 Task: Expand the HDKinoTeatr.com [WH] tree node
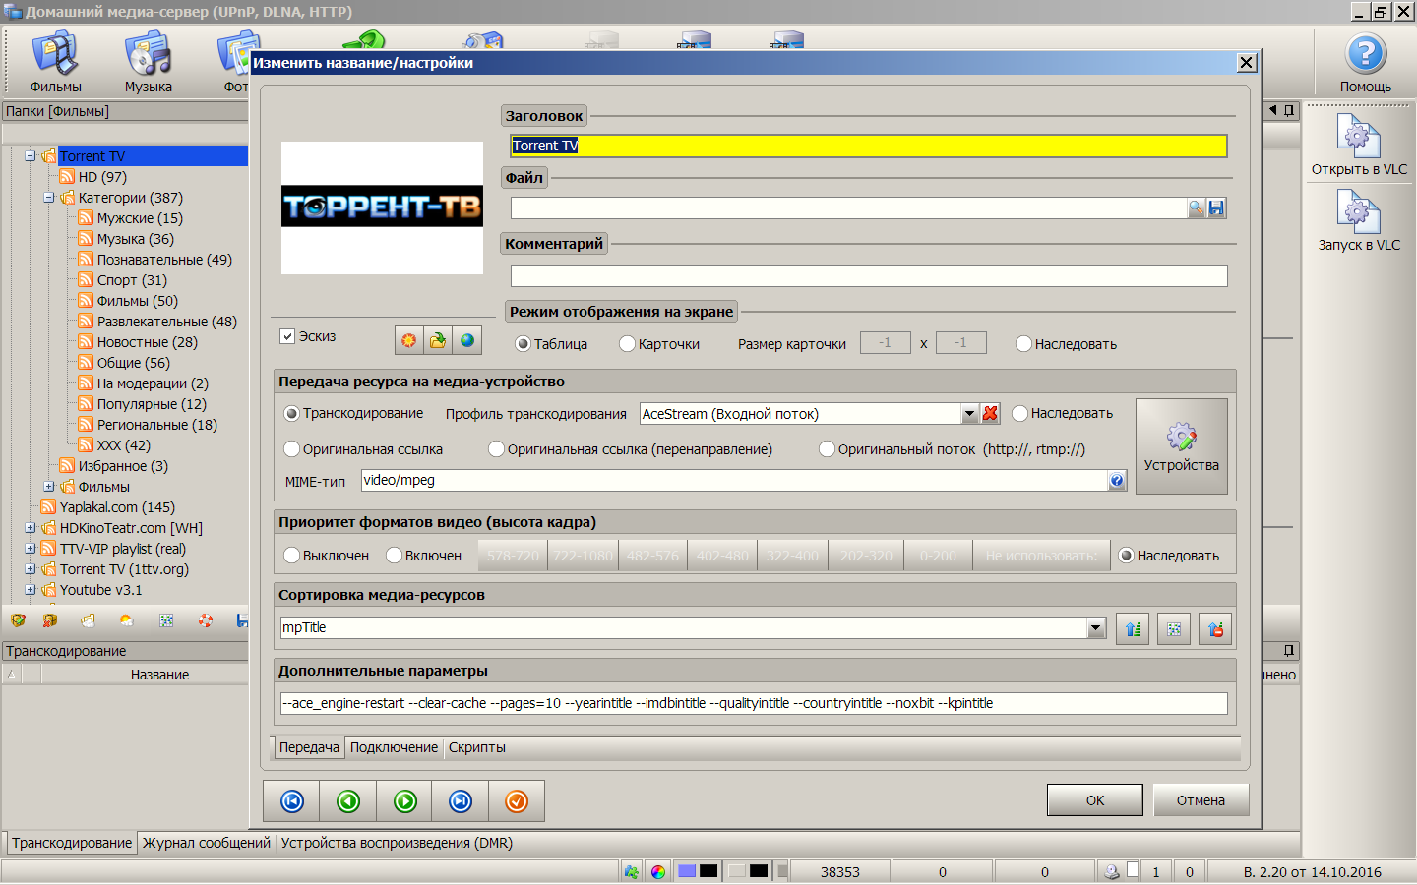pos(30,528)
